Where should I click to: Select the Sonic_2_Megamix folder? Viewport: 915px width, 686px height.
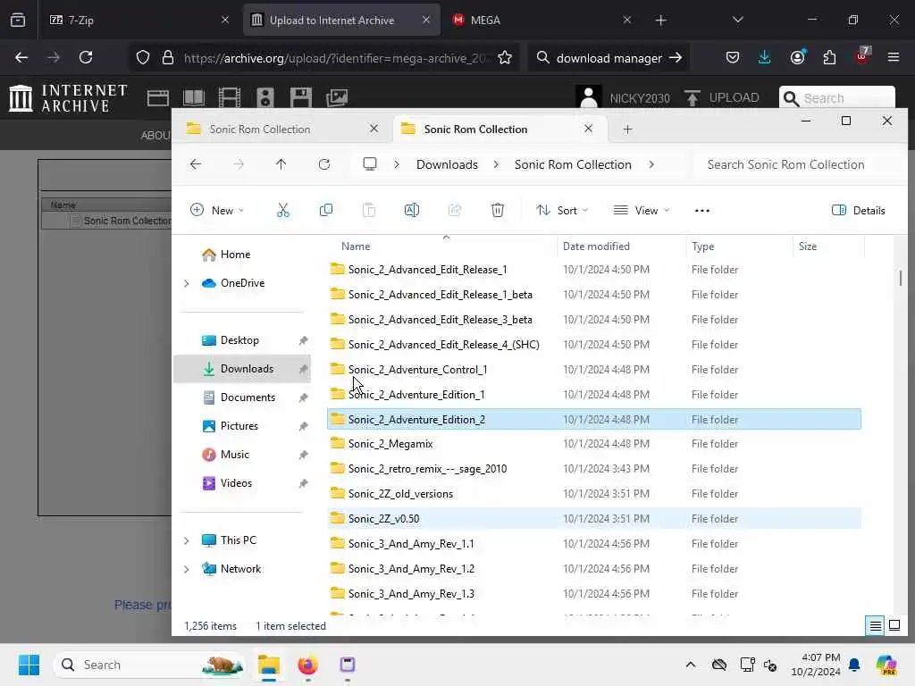(594, 444)
